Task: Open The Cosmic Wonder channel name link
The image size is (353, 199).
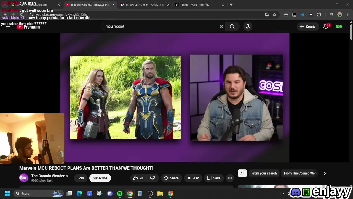Action: (x=48, y=176)
